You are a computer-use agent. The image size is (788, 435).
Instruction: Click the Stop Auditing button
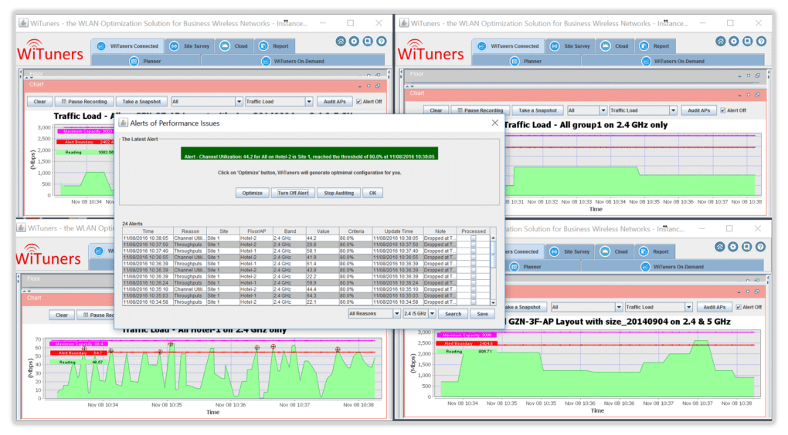[x=338, y=193]
